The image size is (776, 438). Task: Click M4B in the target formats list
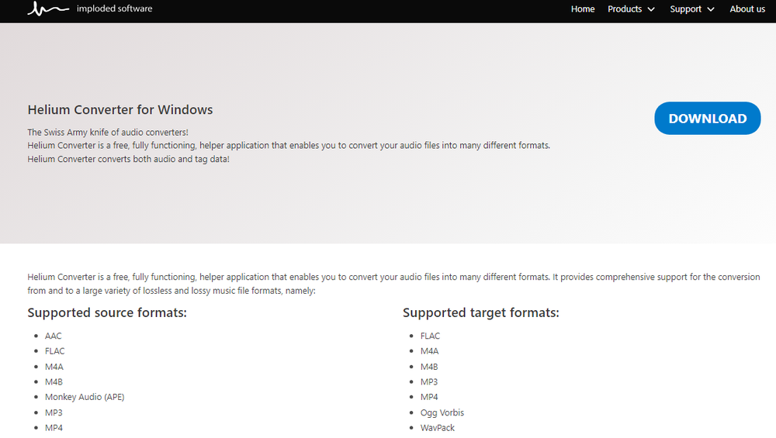[x=429, y=367]
